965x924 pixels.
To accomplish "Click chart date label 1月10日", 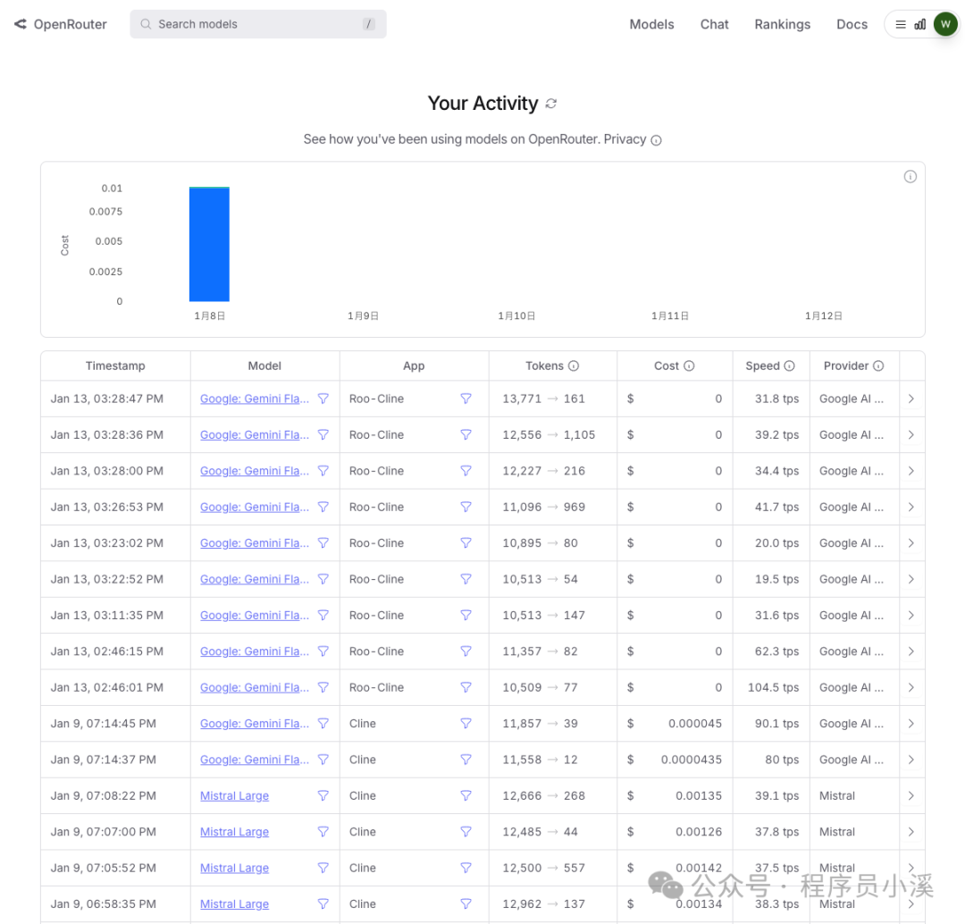I will 516,315.
